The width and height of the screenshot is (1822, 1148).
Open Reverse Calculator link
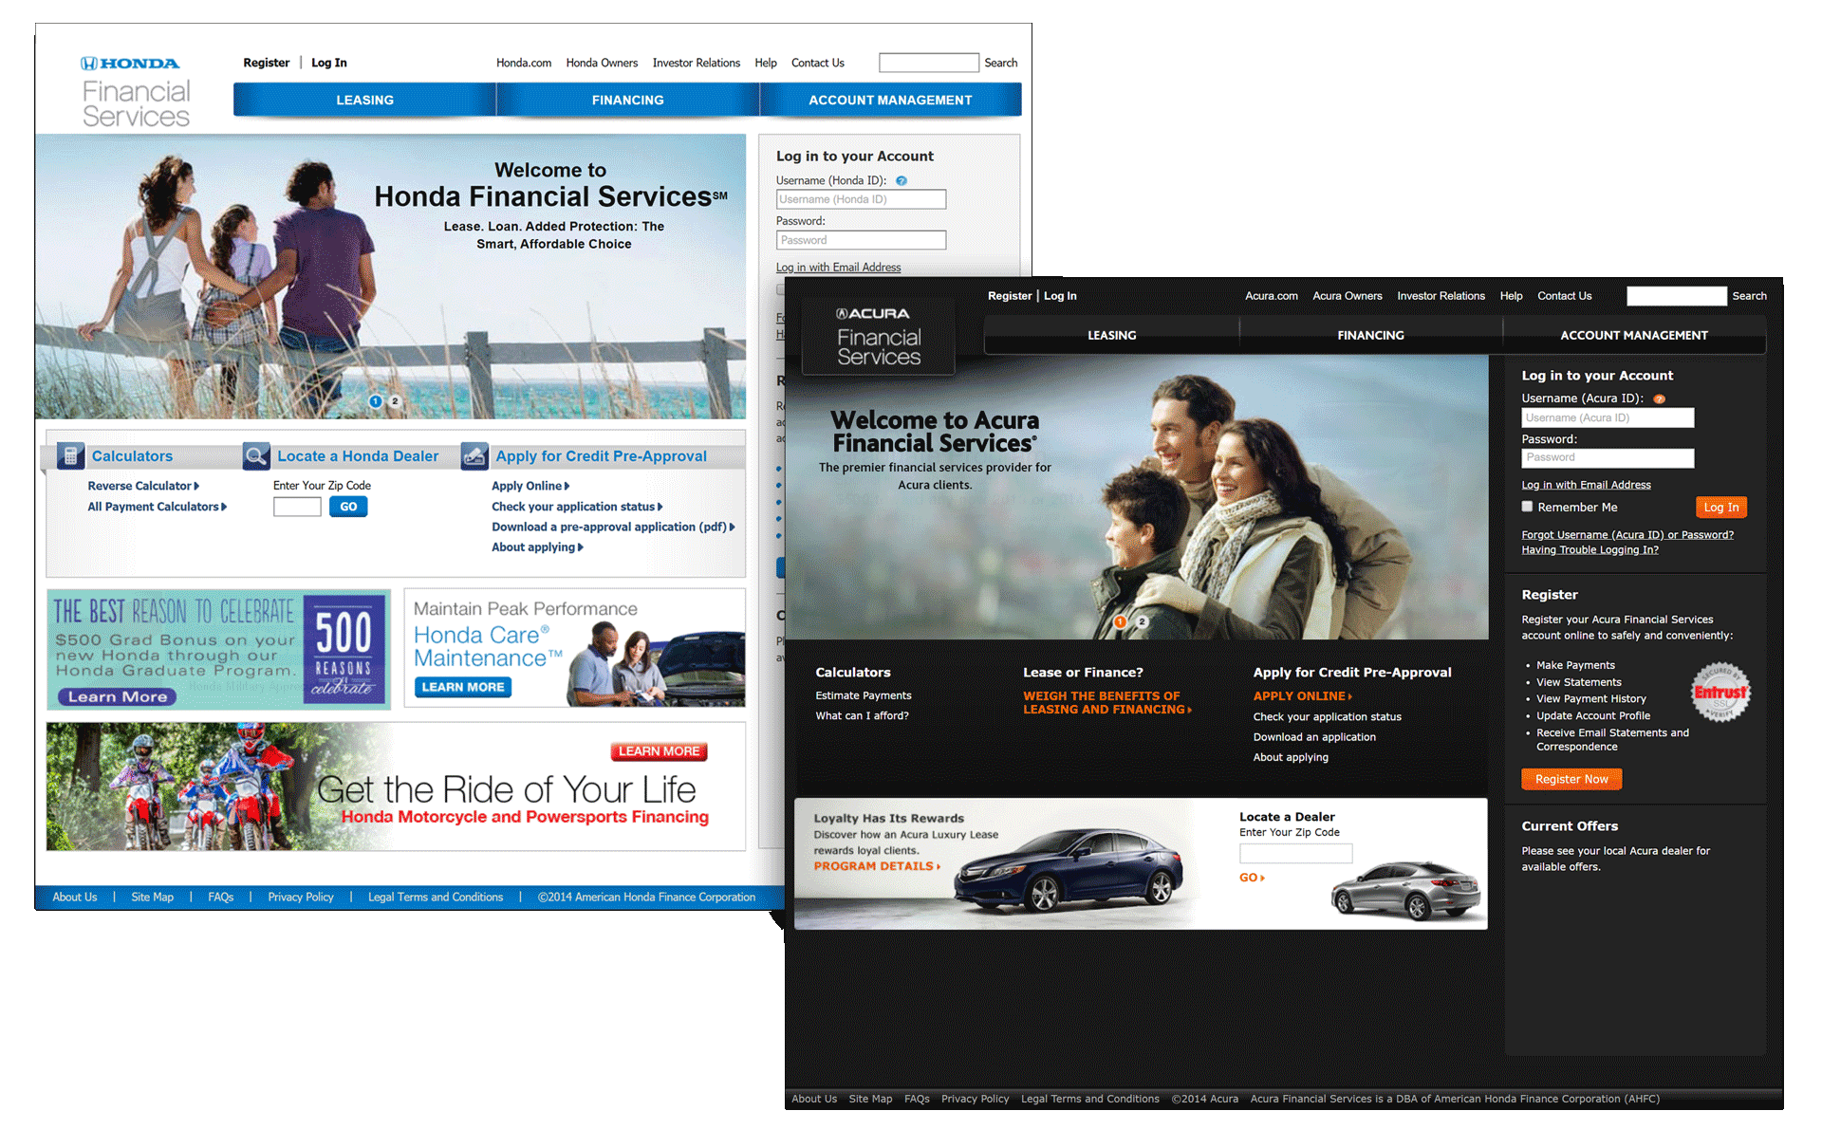143,486
